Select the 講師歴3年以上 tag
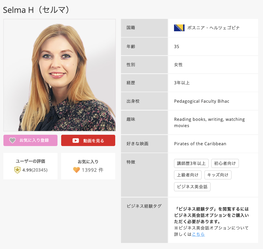263x249 pixels. pos(191,163)
